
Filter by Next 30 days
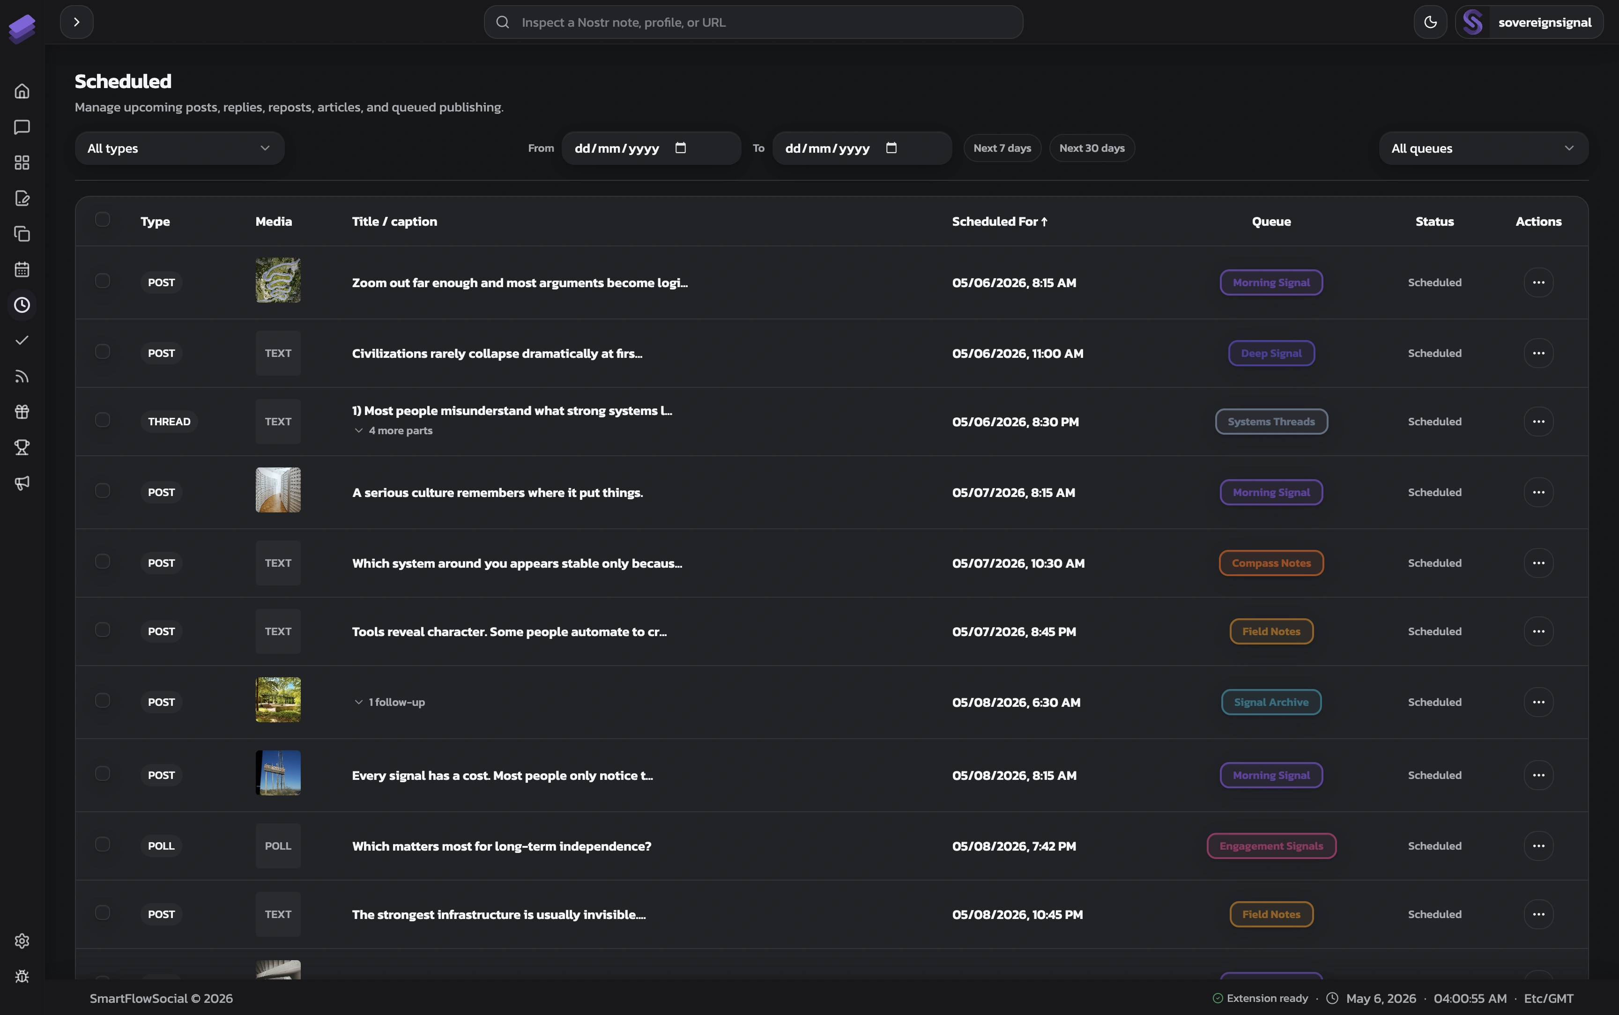(x=1092, y=148)
